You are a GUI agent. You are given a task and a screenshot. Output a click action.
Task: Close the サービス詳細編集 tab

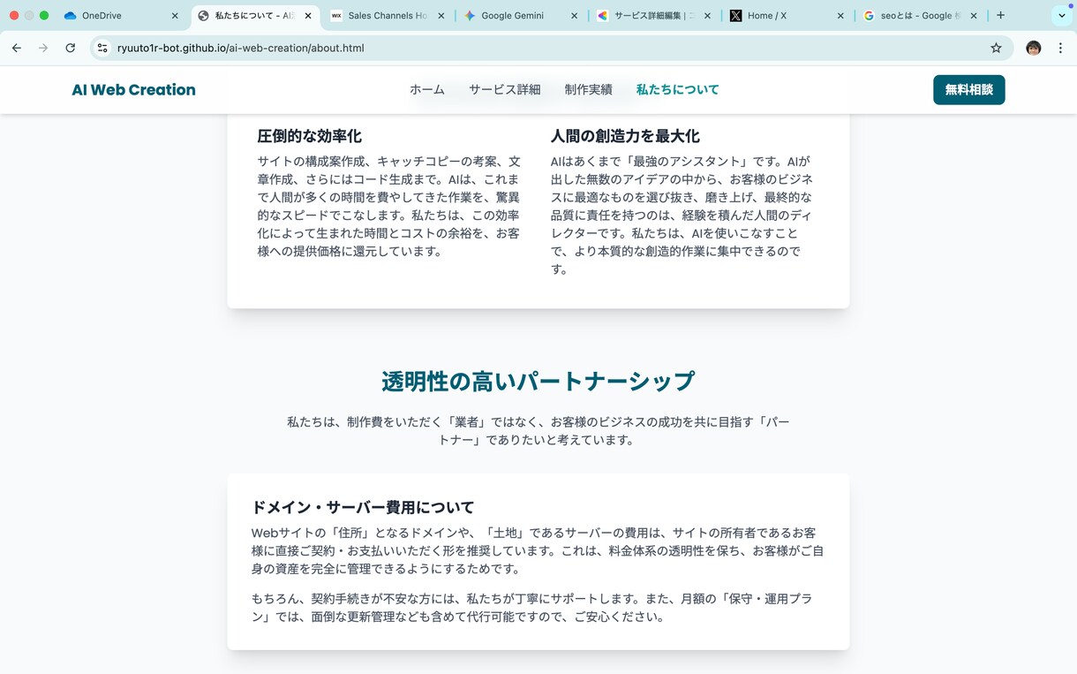(x=708, y=16)
